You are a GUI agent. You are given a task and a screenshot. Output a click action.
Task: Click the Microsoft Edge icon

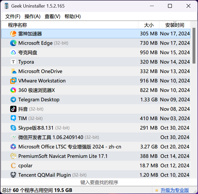[x=13, y=43]
